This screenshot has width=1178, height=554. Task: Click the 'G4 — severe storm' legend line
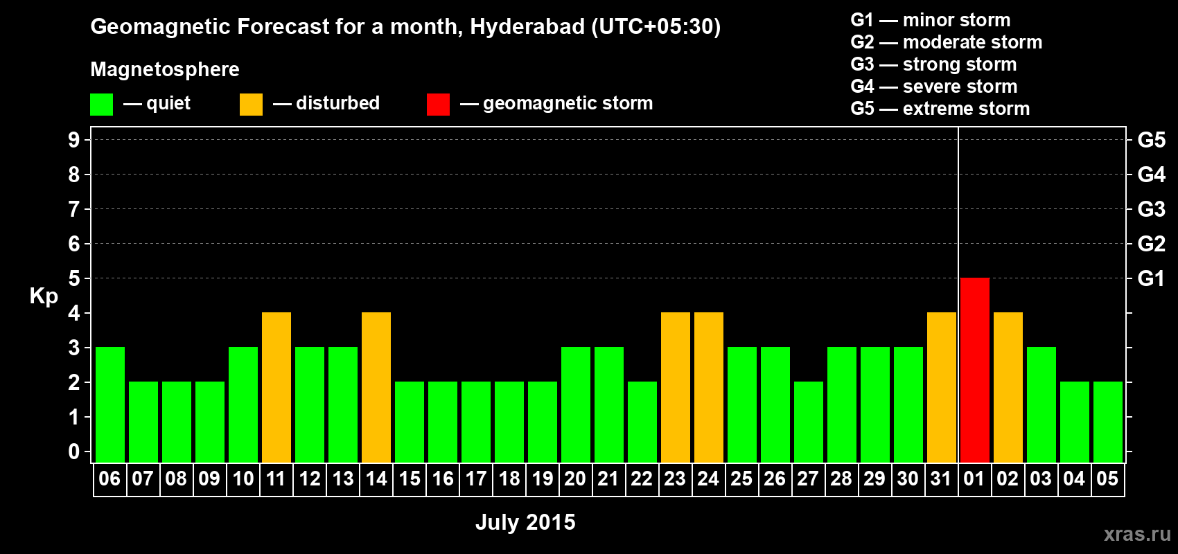934,87
